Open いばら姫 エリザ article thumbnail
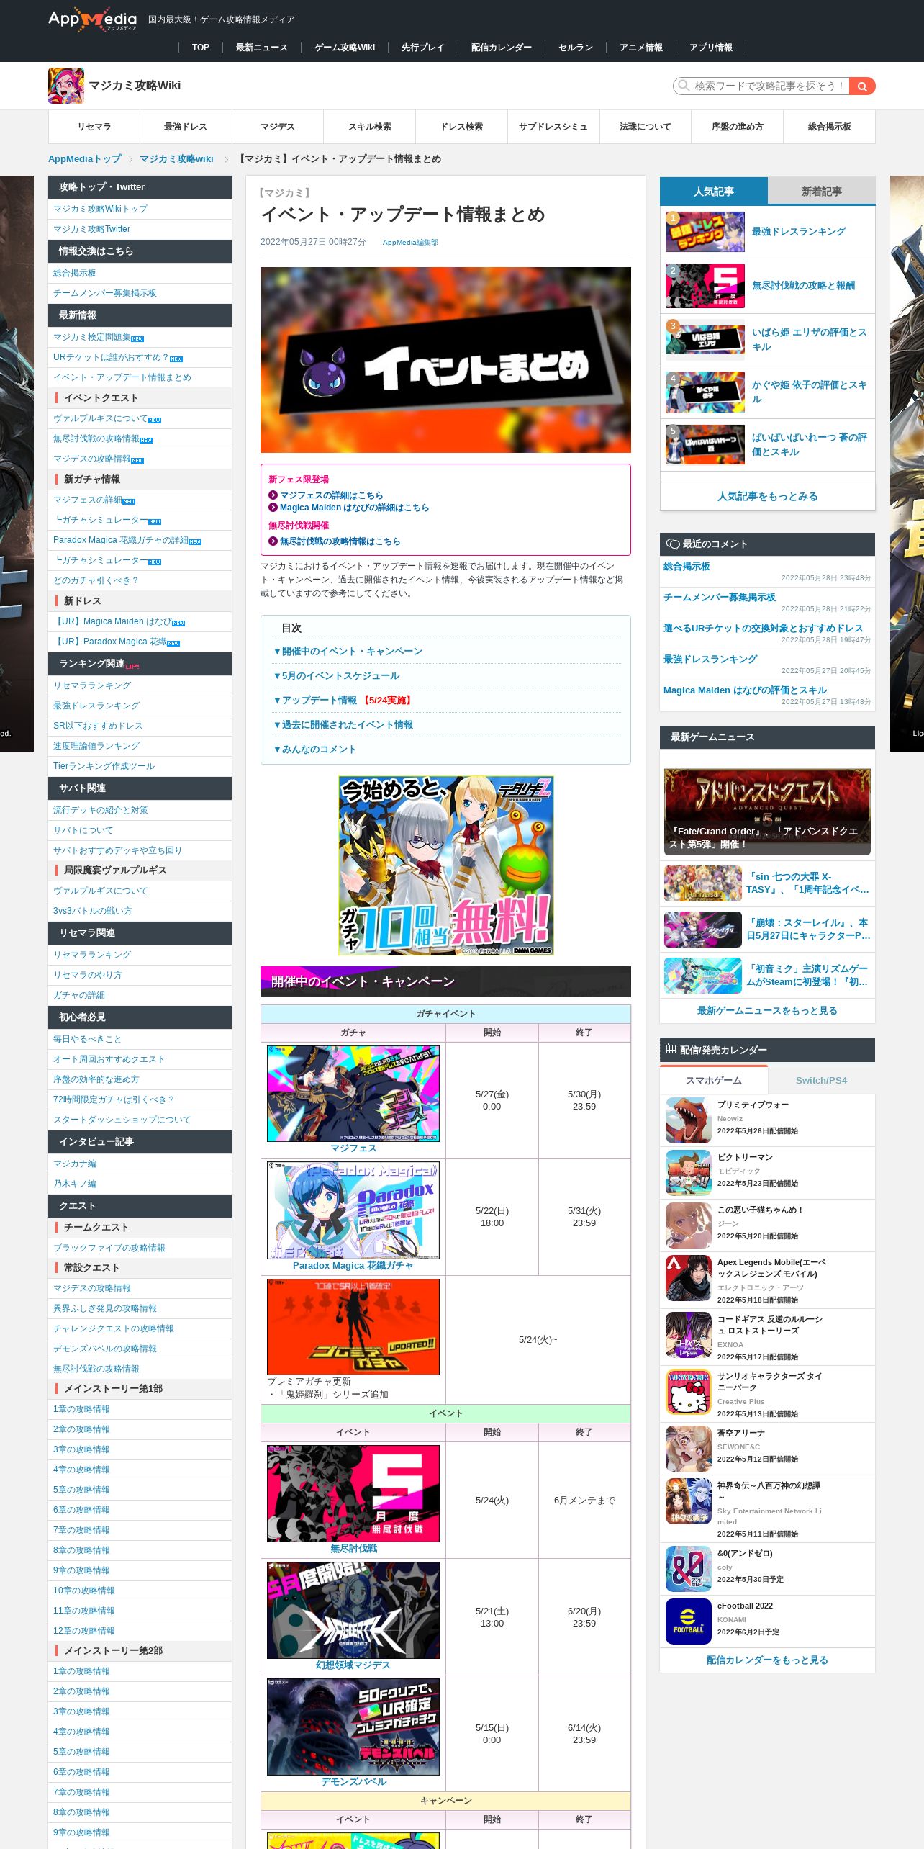This screenshot has height=1849, width=924. click(705, 338)
